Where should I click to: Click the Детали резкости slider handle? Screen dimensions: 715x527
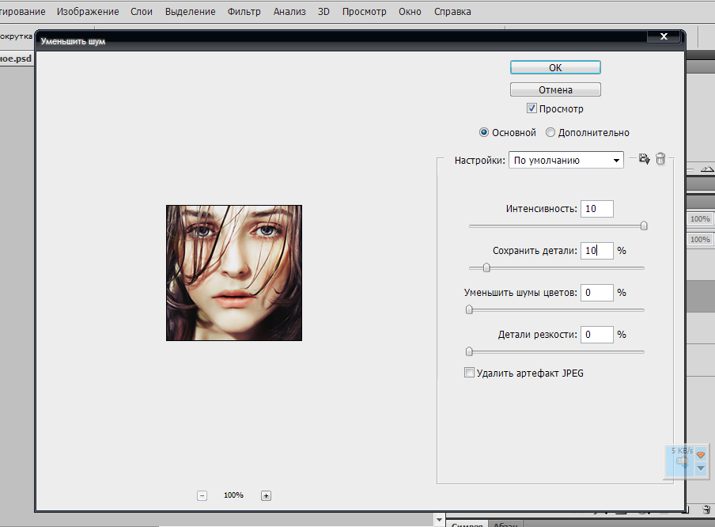point(469,352)
